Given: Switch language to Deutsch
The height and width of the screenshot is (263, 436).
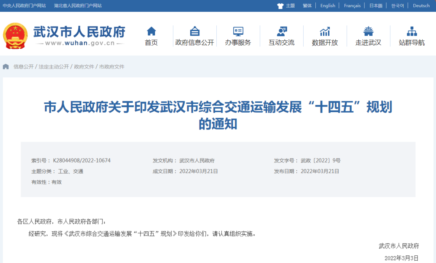Looking at the screenshot, I should point(421,6).
